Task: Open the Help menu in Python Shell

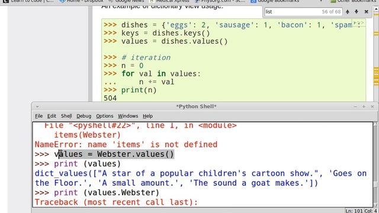Action: [x=147, y=116]
